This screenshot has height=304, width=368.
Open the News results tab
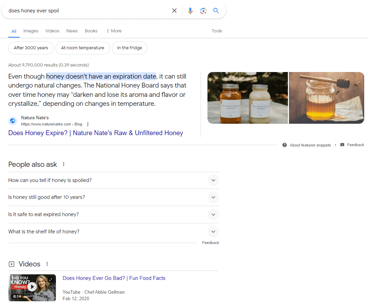pos(72,31)
